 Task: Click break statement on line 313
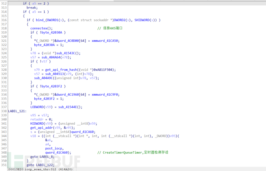[32, 8]
